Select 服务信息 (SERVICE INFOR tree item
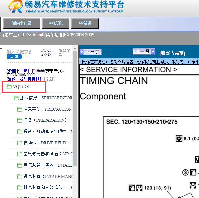The height and width of the screenshot is (198, 199). pyautogui.click(x=46, y=98)
